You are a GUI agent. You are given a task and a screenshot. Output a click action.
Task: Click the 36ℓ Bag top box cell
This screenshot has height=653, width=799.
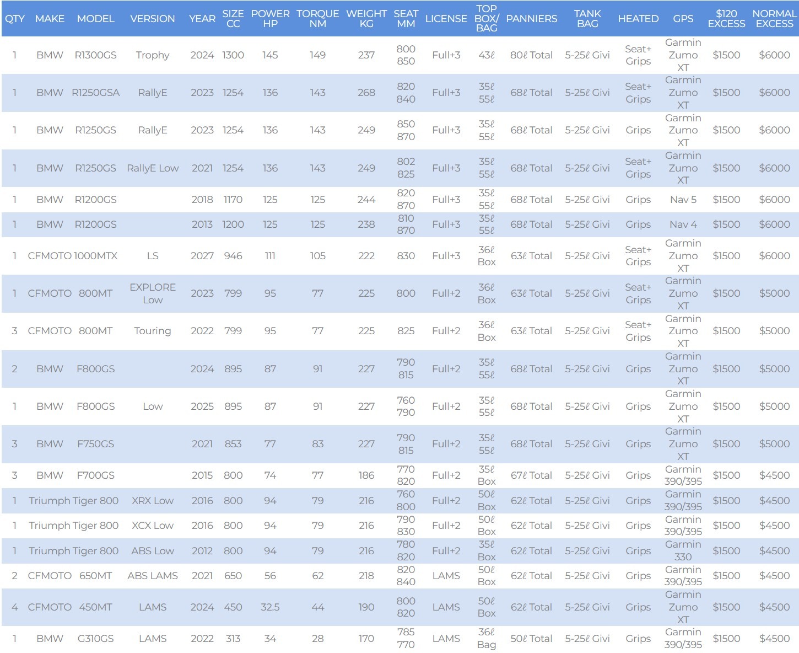pos(487,639)
